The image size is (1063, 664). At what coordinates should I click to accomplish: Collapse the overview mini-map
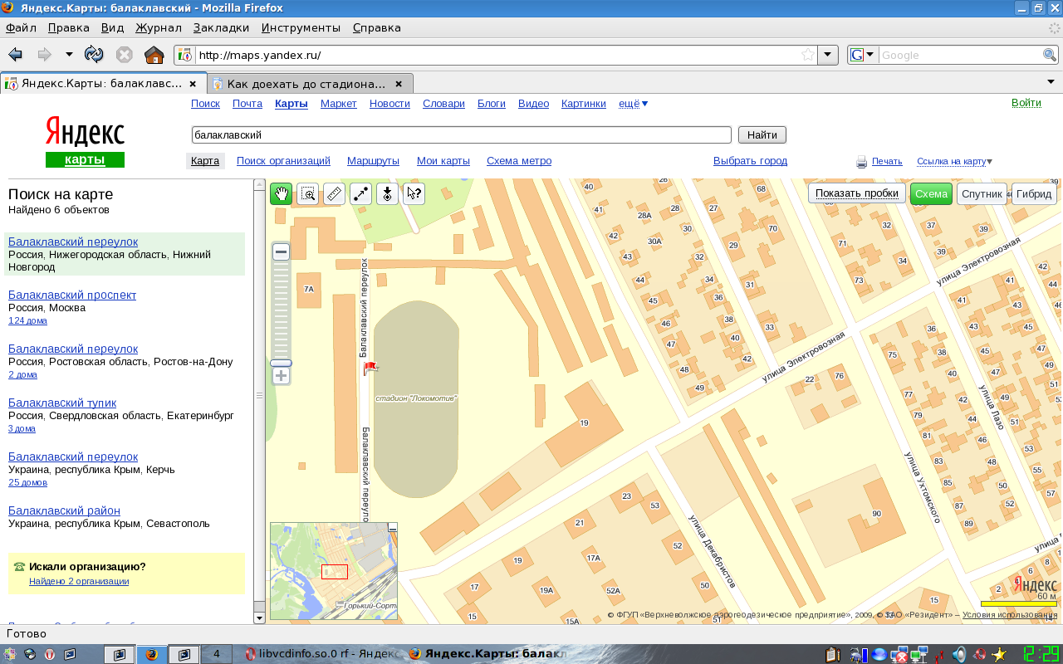coord(393,527)
